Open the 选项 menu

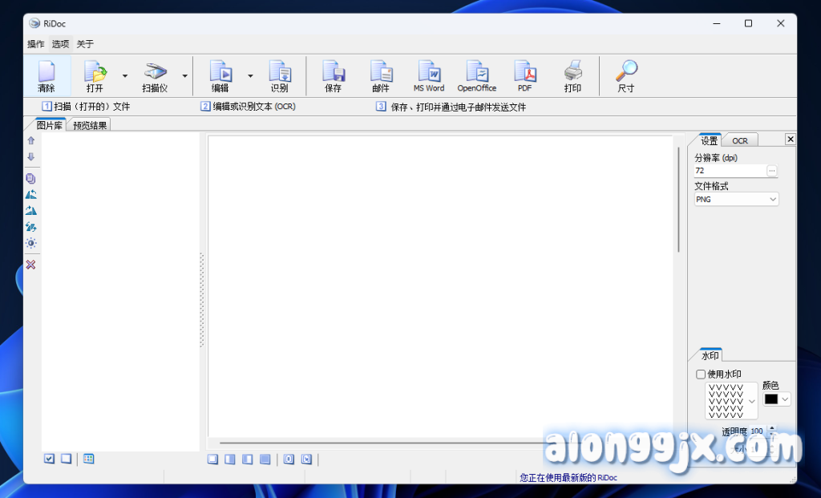tap(60, 44)
